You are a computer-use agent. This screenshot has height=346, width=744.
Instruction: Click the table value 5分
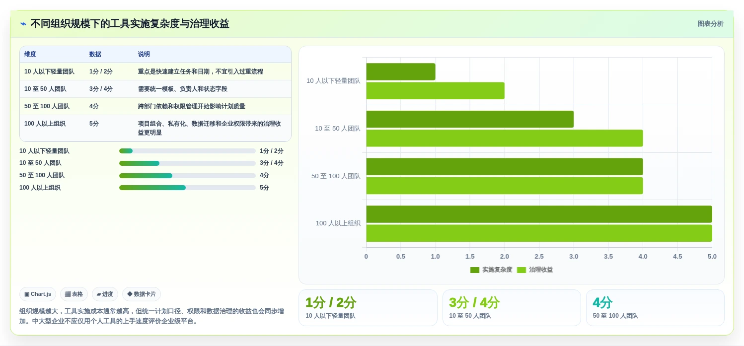click(x=94, y=124)
